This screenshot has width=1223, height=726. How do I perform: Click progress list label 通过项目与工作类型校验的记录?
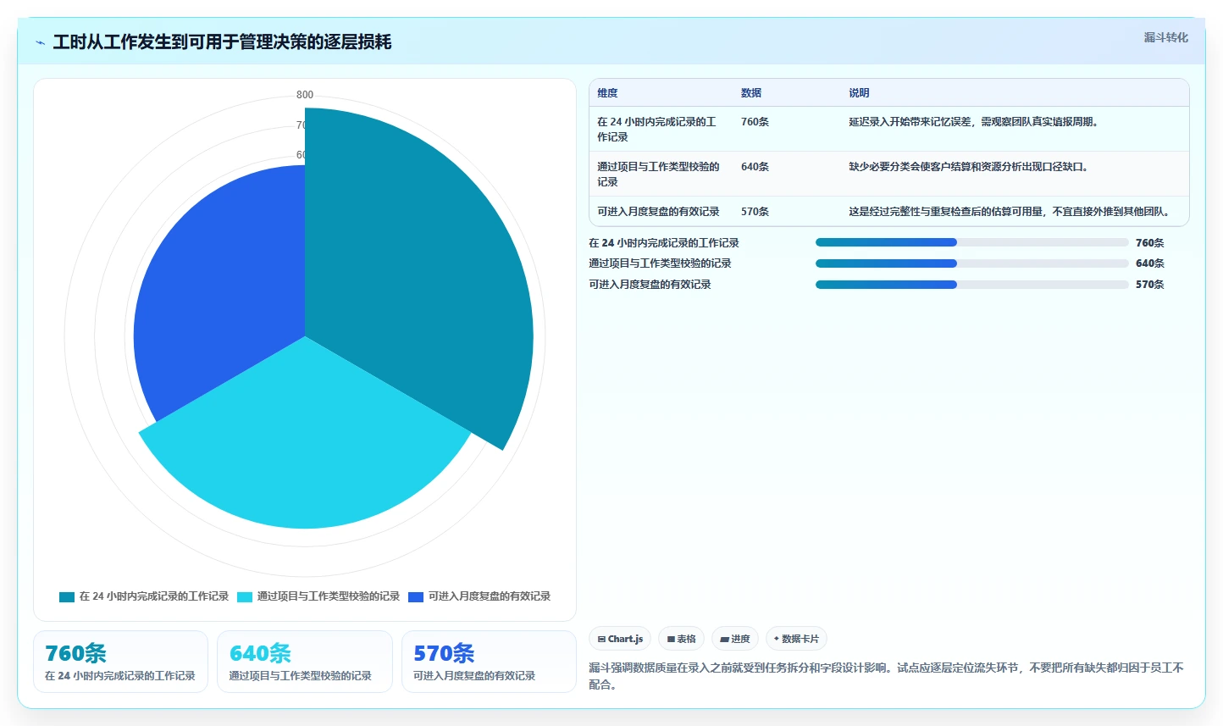coord(660,263)
